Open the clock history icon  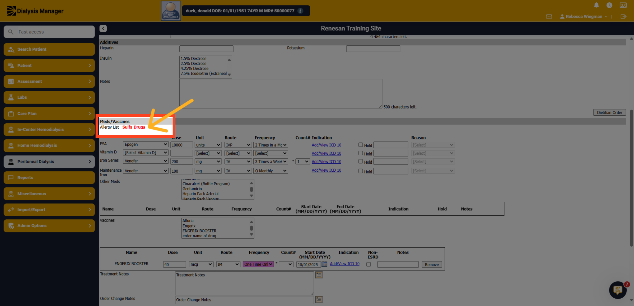coord(609,5)
